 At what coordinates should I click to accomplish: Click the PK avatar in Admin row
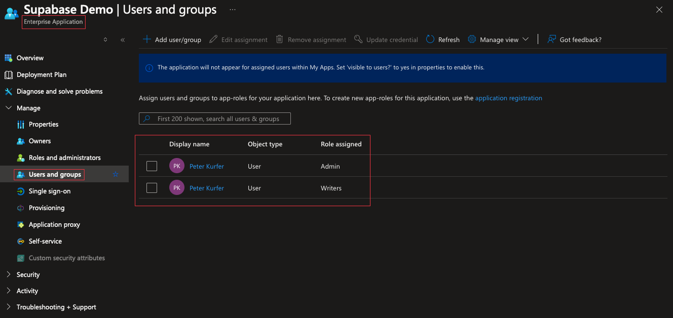177,166
